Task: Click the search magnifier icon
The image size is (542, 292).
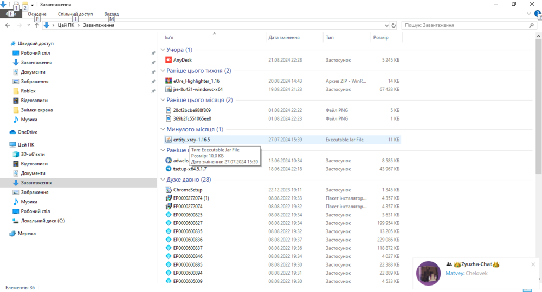Action: pos(531,25)
